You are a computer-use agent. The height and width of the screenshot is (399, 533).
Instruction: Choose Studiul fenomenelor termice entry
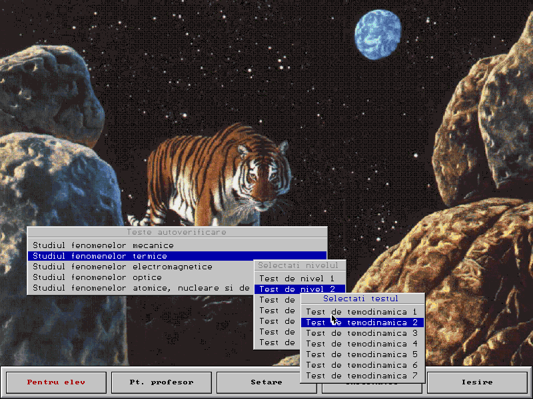(100, 256)
